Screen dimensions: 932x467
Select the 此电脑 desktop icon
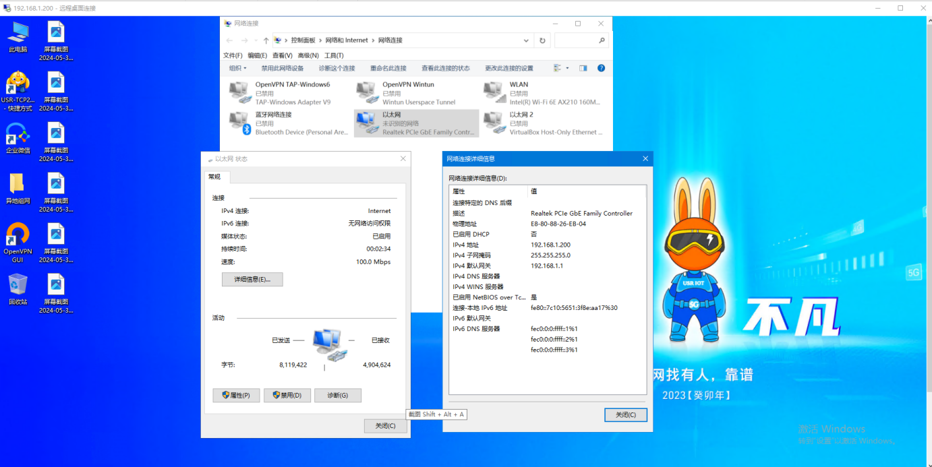click(18, 34)
